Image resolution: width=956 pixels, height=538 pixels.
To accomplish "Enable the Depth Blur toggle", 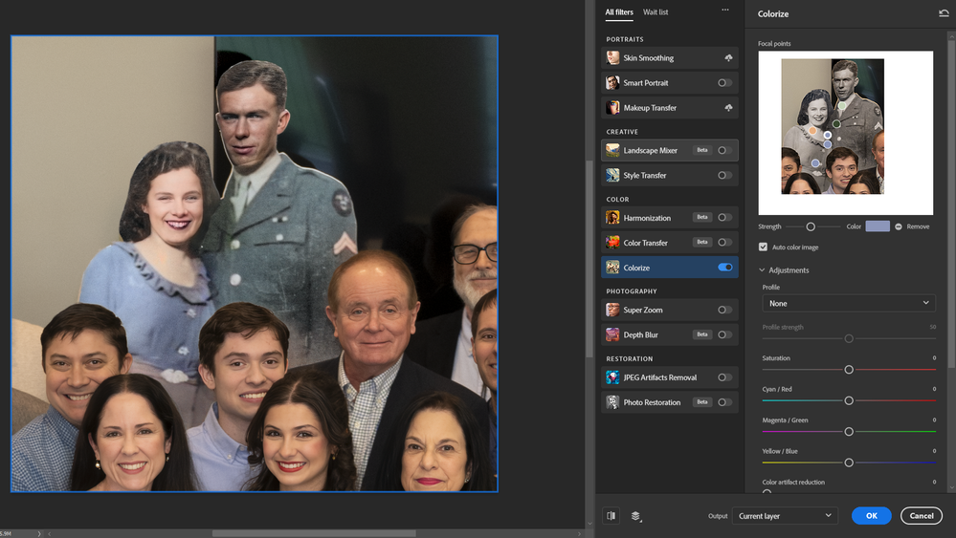I will [x=724, y=334].
